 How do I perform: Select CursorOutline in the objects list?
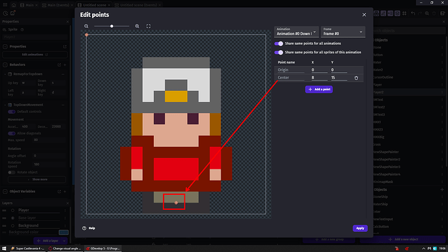click(408, 77)
